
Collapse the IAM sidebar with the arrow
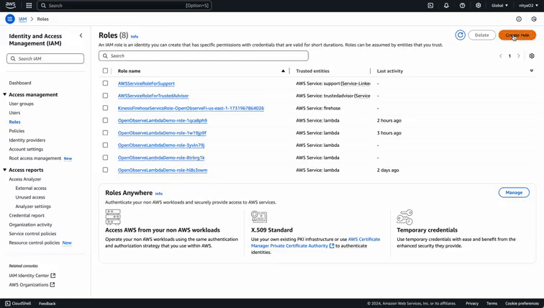81,35
